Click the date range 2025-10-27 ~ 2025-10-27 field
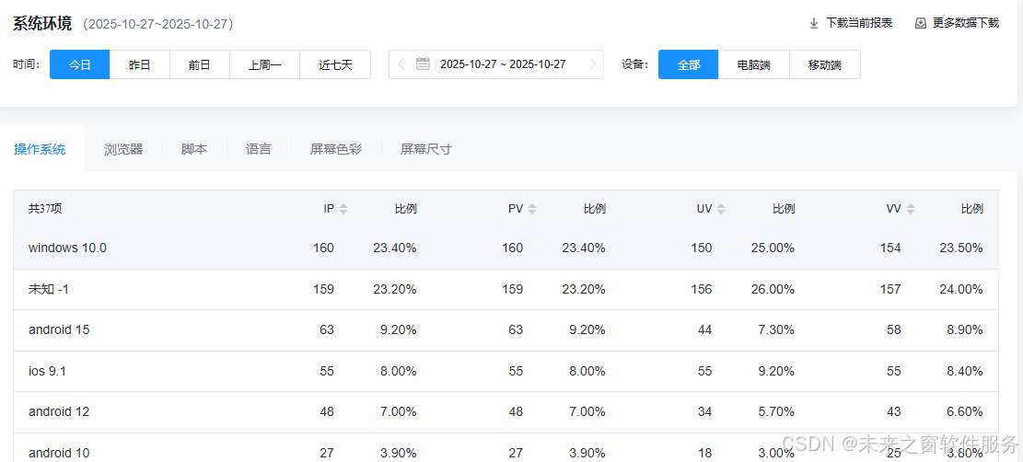This screenshot has height=462, width=1023. 495,64
